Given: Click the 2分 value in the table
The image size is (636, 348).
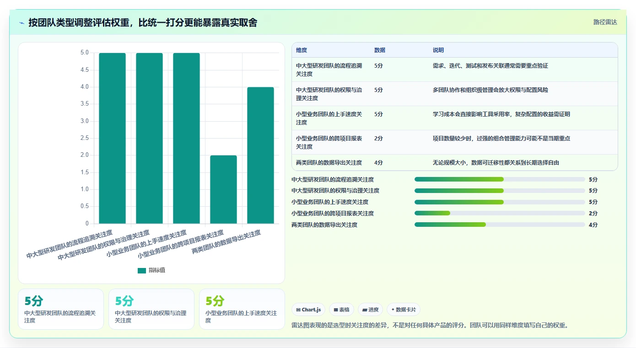Looking at the screenshot, I should [x=378, y=138].
